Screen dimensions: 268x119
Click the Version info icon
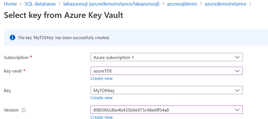coord(24,110)
